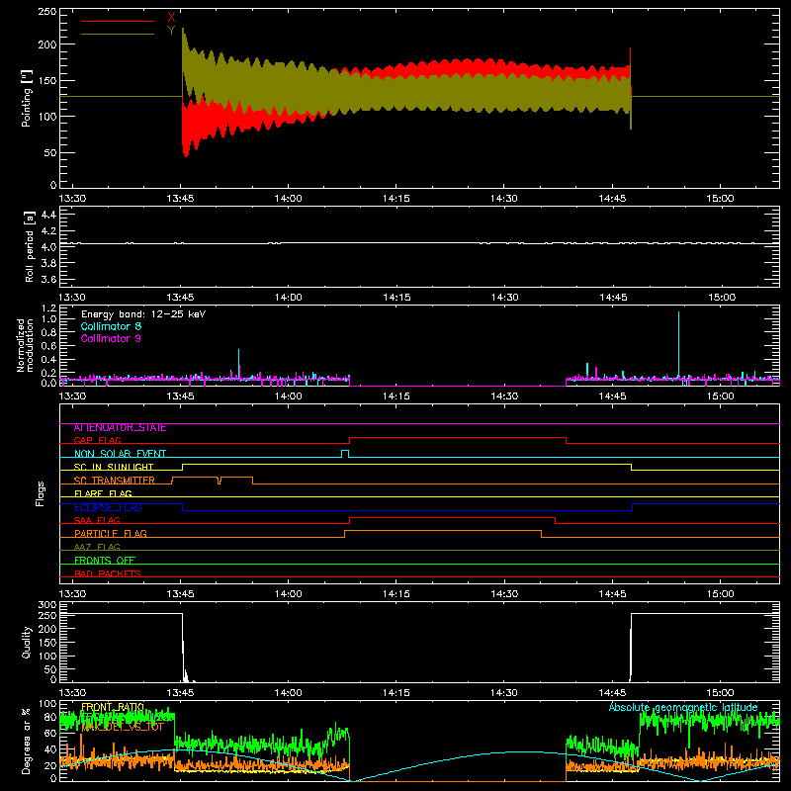
Task: Click the 1.2 tick on modulation axis
Action: click(x=48, y=308)
